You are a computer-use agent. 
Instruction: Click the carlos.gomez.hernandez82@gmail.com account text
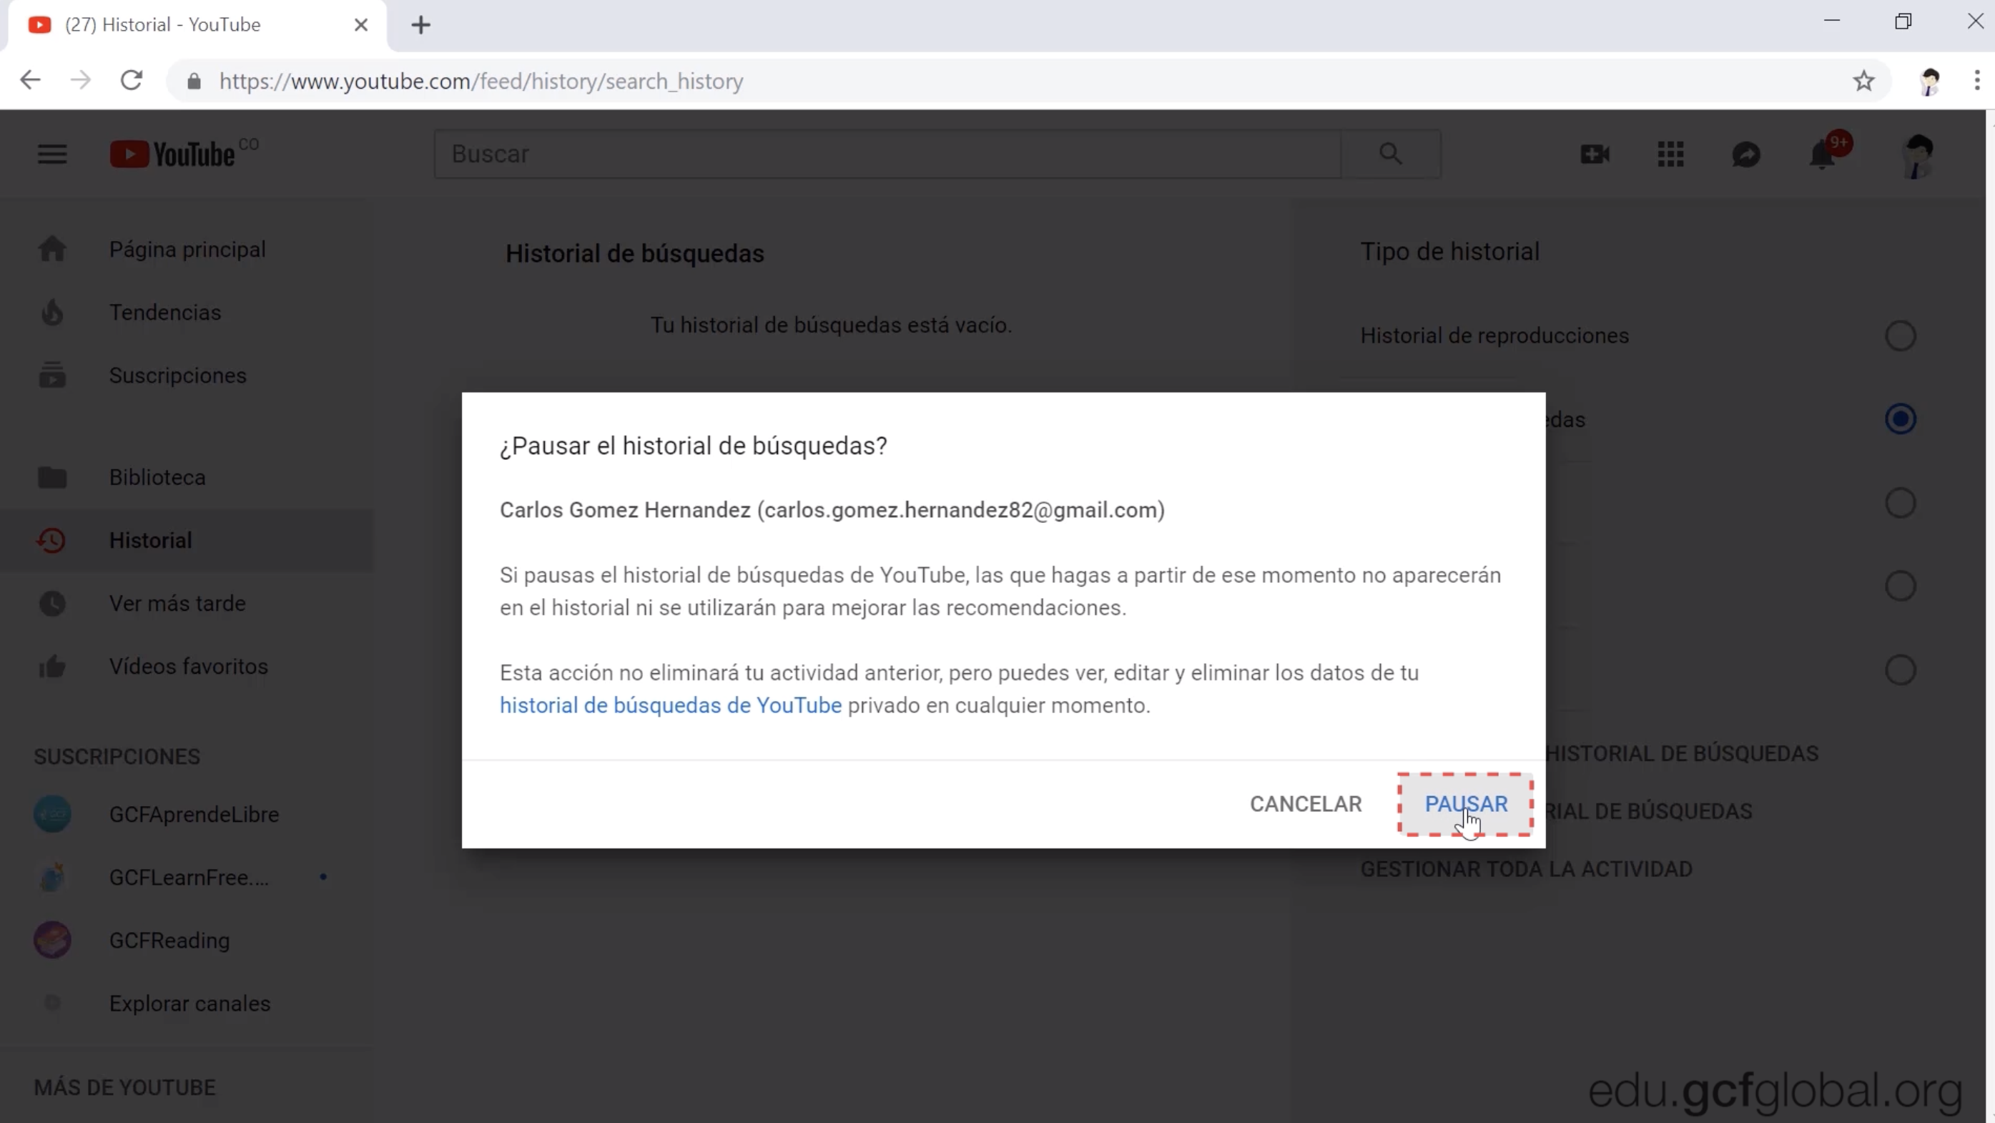[x=960, y=511]
